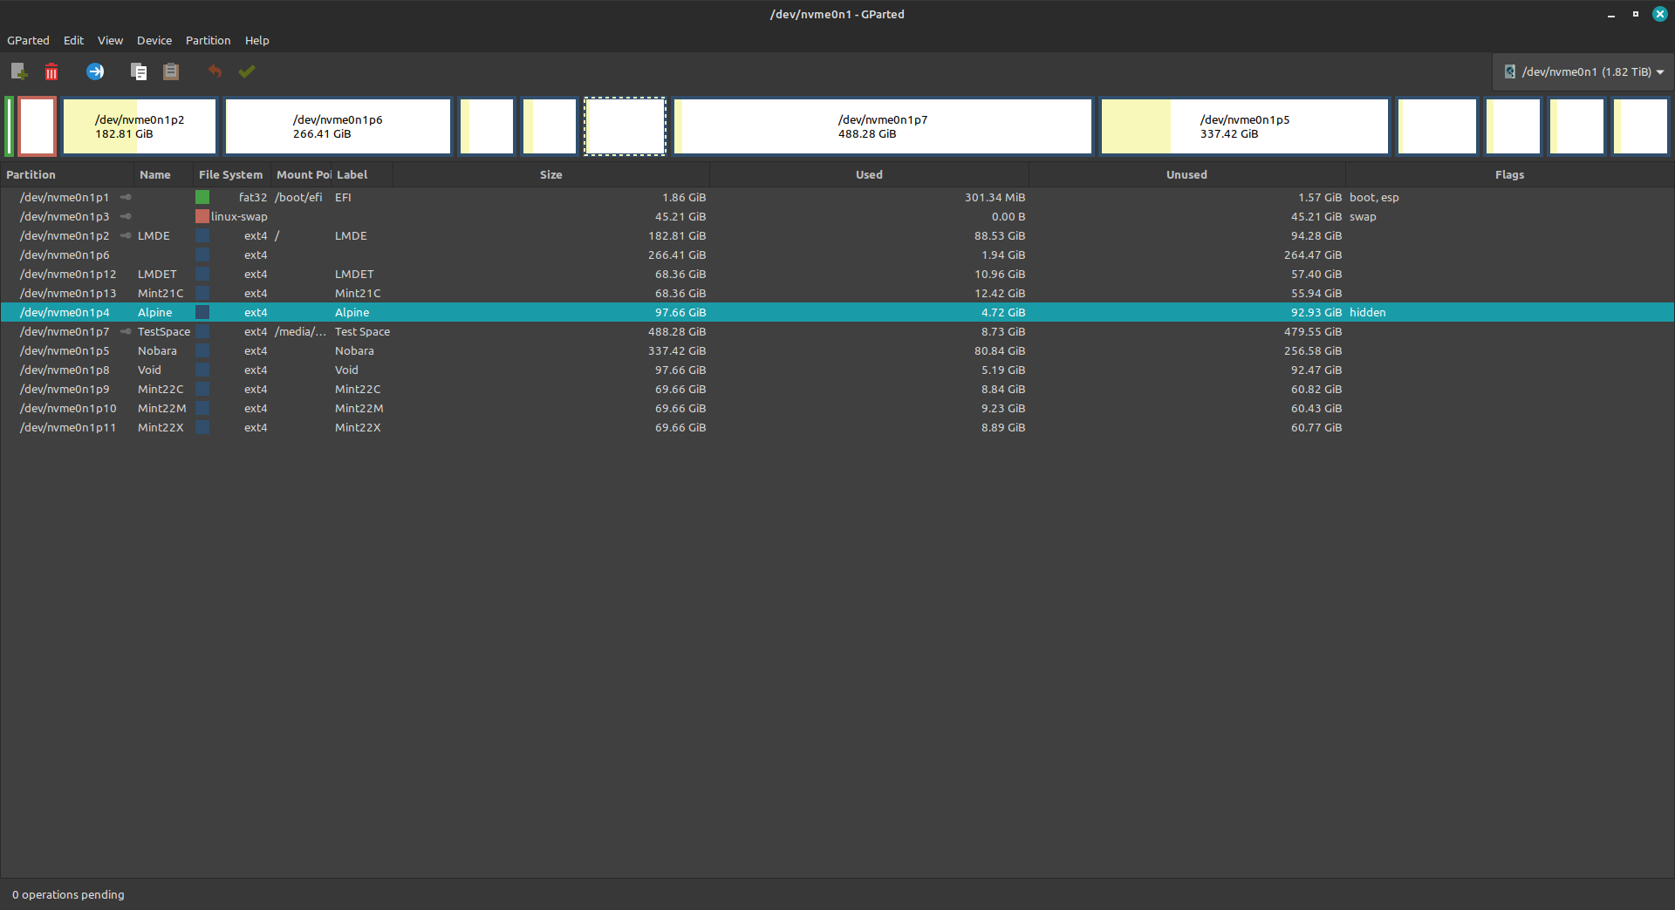Click the blue ext4 swatch in Alpine row
The width and height of the screenshot is (1675, 910).
(x=202, y=312)
